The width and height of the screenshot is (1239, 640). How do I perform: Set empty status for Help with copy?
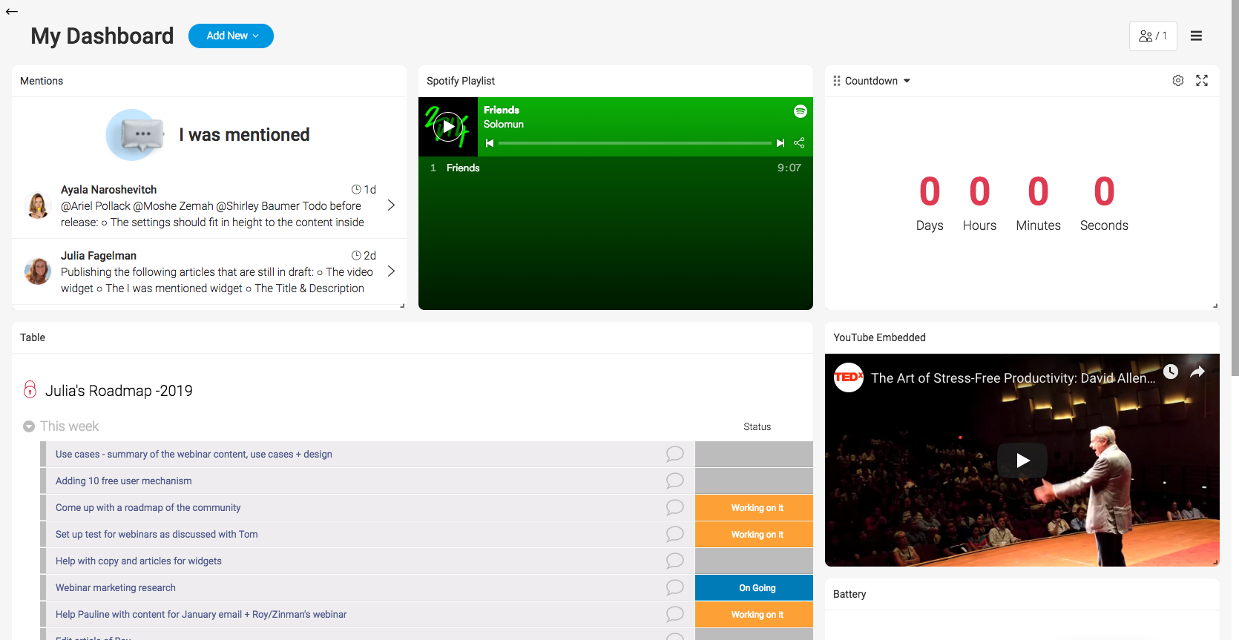pyautogui.click(x=754, y=561)
